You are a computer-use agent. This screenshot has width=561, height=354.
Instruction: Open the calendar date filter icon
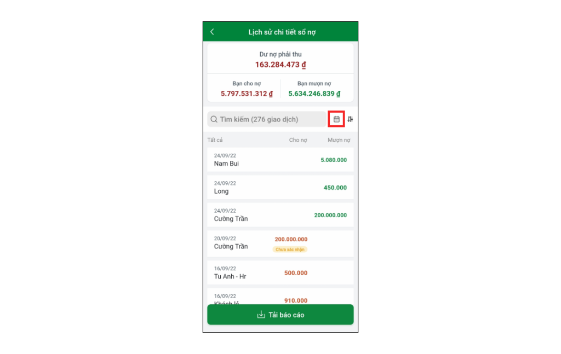(x=336, y=119)
